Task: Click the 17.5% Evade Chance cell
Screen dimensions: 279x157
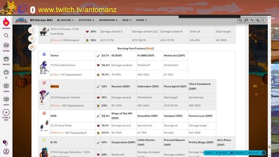Action: click(x=73, y=65)
